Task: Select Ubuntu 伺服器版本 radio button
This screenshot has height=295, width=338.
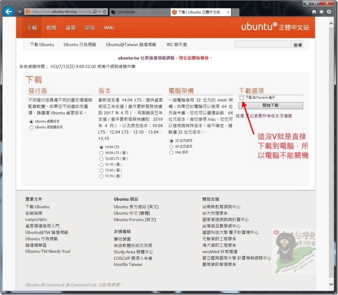Action: (31, 128)
